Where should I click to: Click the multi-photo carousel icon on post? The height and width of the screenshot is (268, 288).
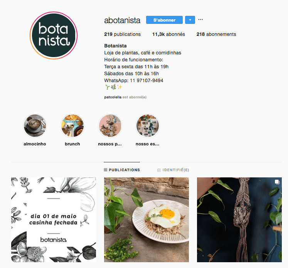coord(277,182)
